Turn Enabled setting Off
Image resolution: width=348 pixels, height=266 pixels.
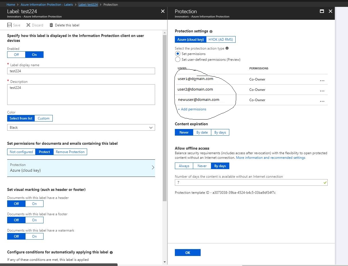16,54
